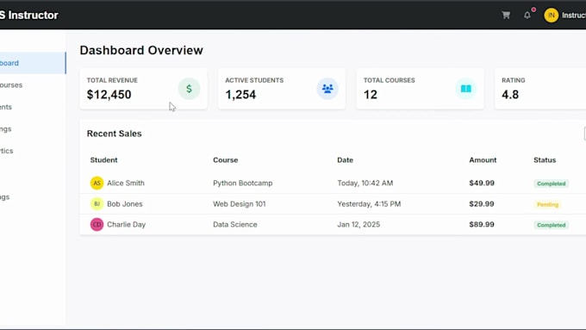Click the $49.99 amount
The width and height of the screenshot is (586, 330).
coord(482,184)
